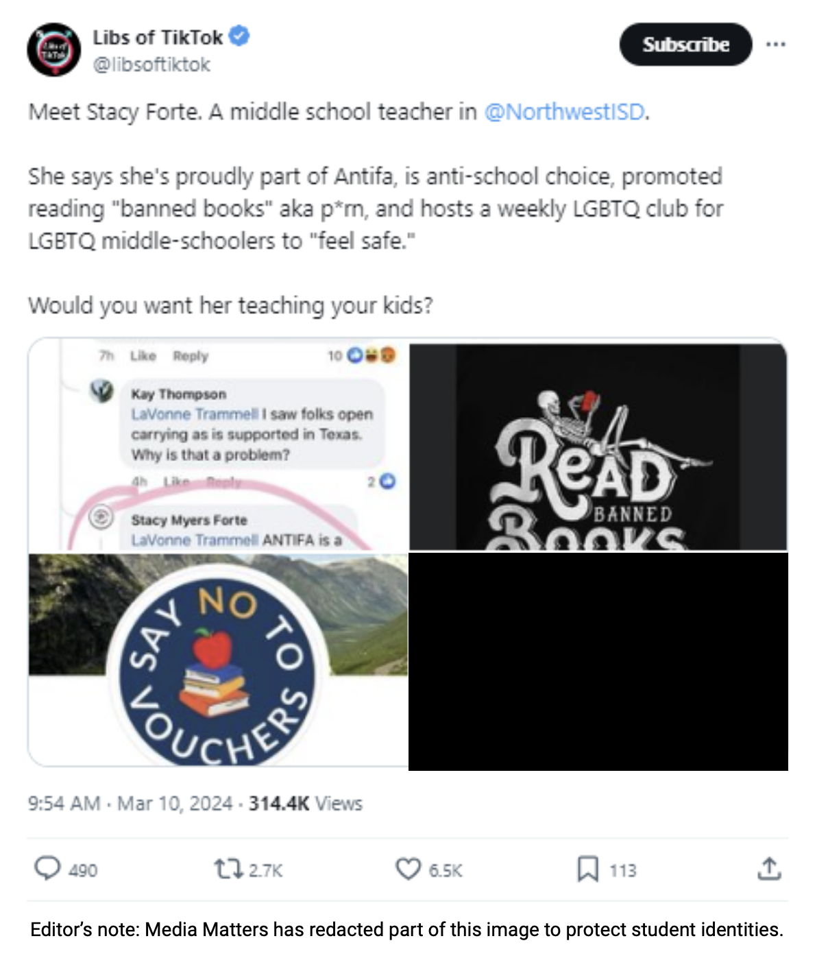Click the Libs of TikTok profile avatar
Screen dimensions: 828x956
[x=53, y=50]
